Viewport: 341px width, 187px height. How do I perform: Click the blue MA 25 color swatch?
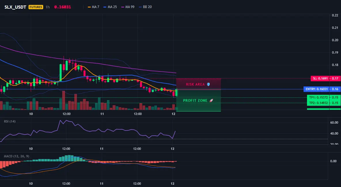tap(105, 7)
